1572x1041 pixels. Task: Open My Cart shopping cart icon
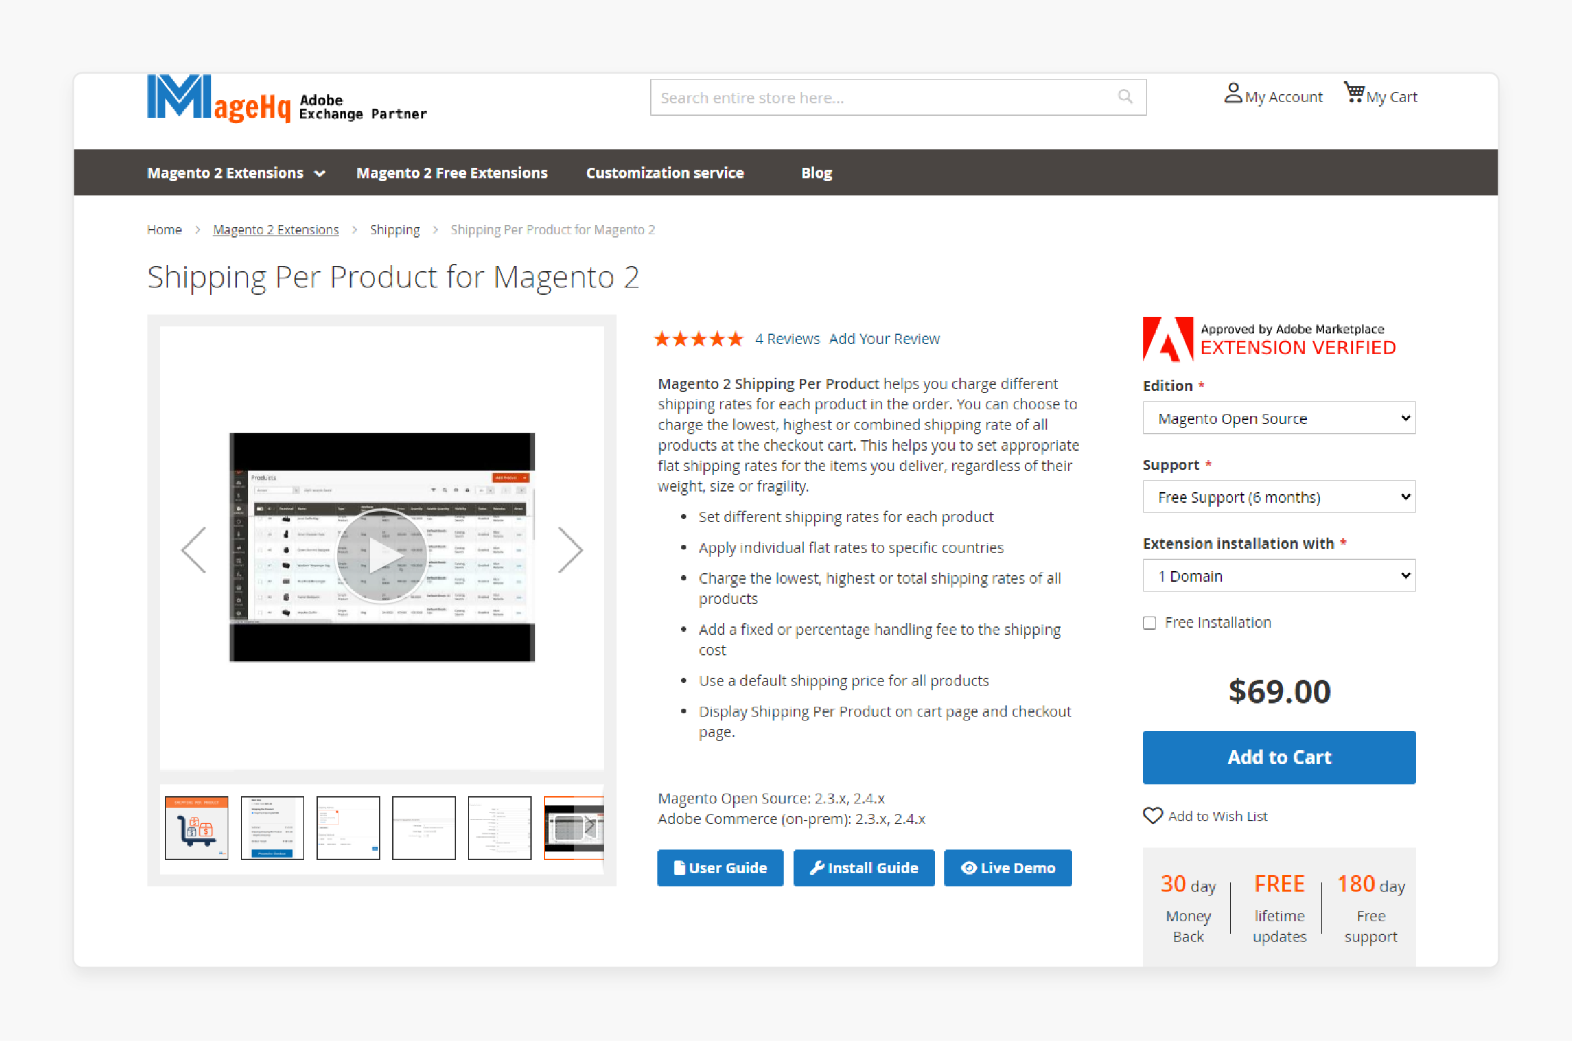(x=1354, y=92)
